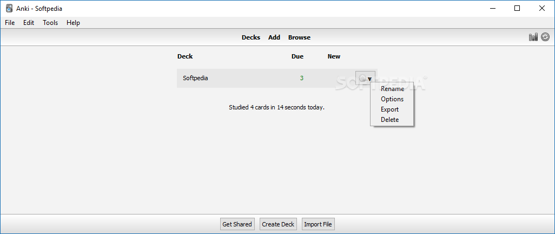Click Add to create a card
The width and height of the screenshot is (555, 234).
274,37
